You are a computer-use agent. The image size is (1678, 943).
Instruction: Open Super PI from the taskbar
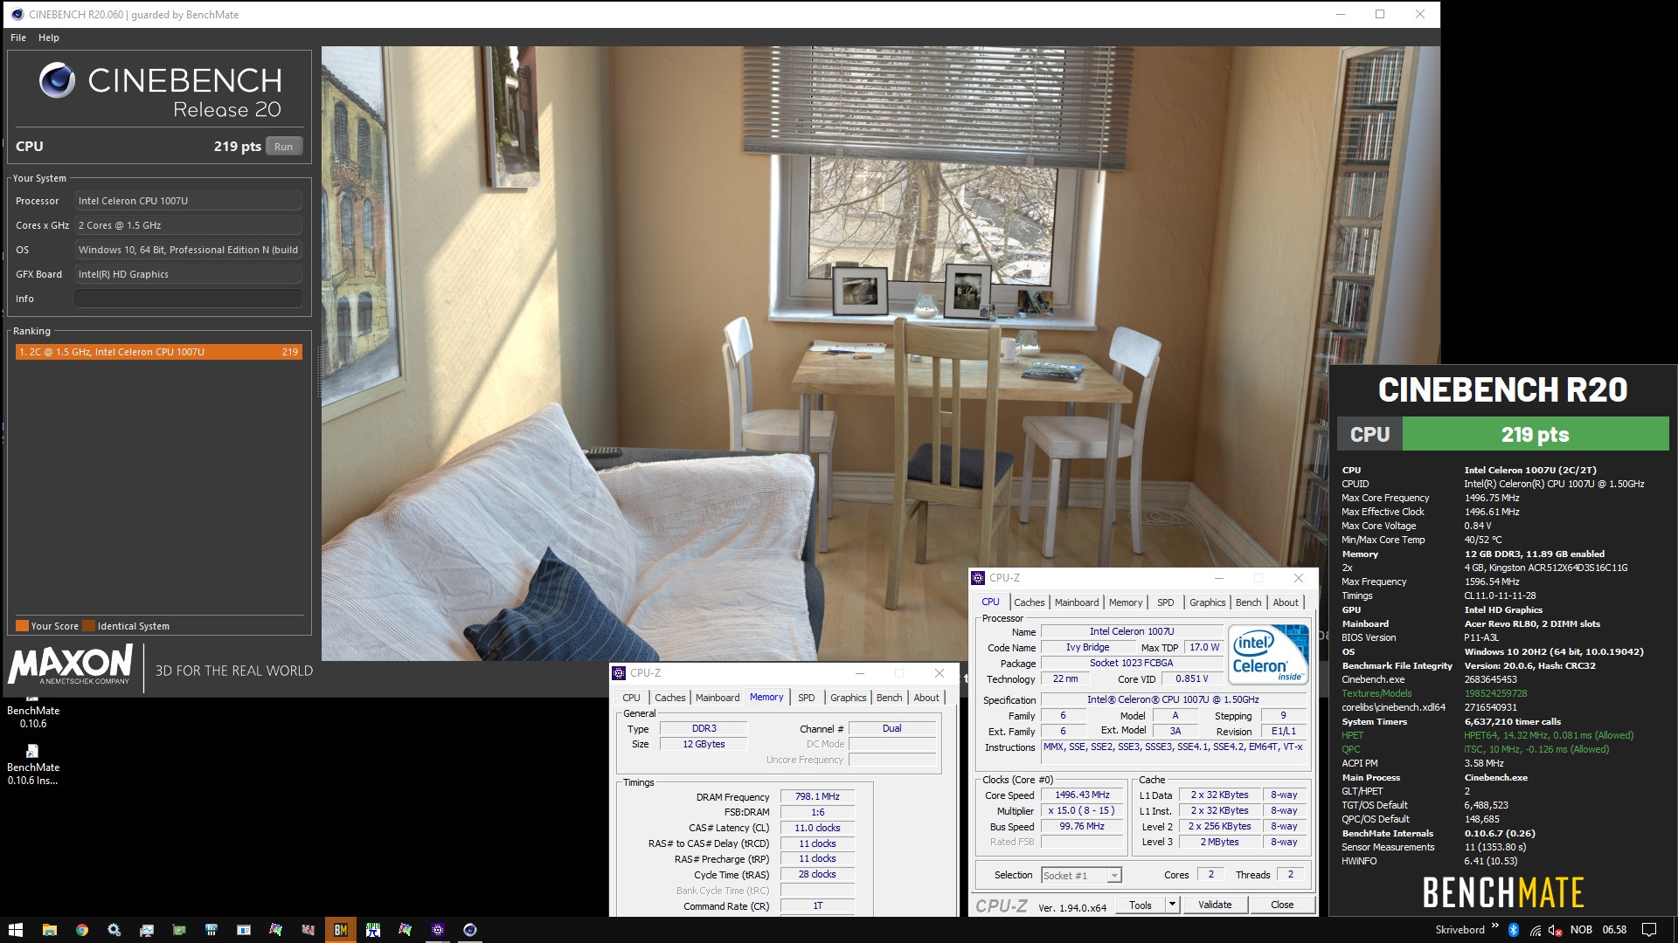coord(372,930)
